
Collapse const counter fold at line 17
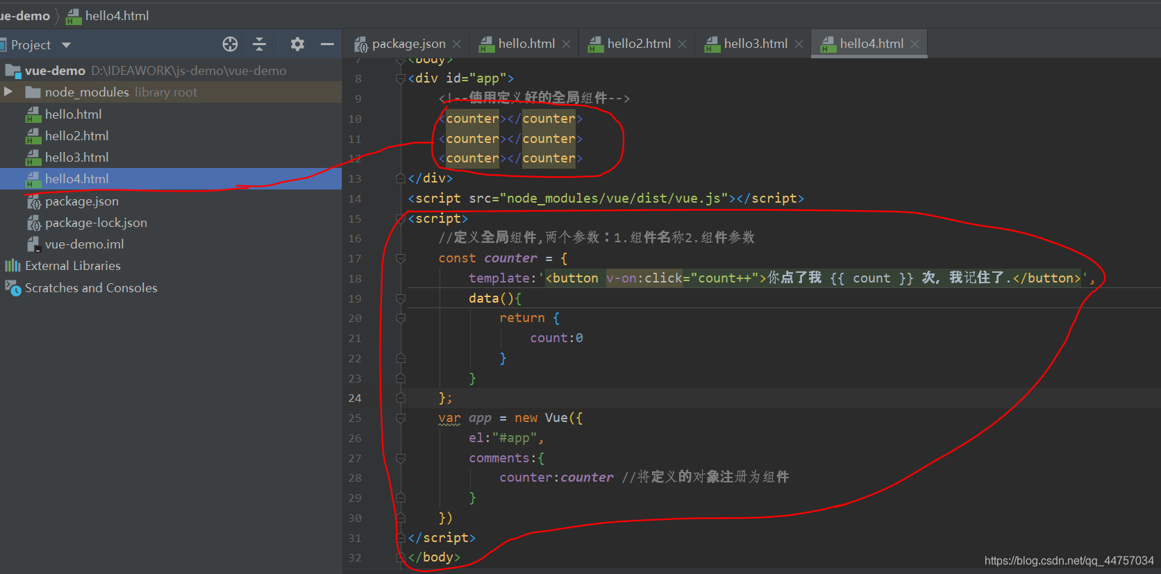(401, 258)
